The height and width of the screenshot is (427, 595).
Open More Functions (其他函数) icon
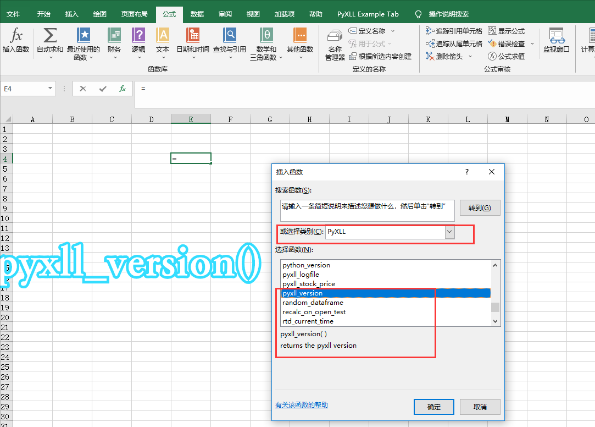[x=300, y=42]
